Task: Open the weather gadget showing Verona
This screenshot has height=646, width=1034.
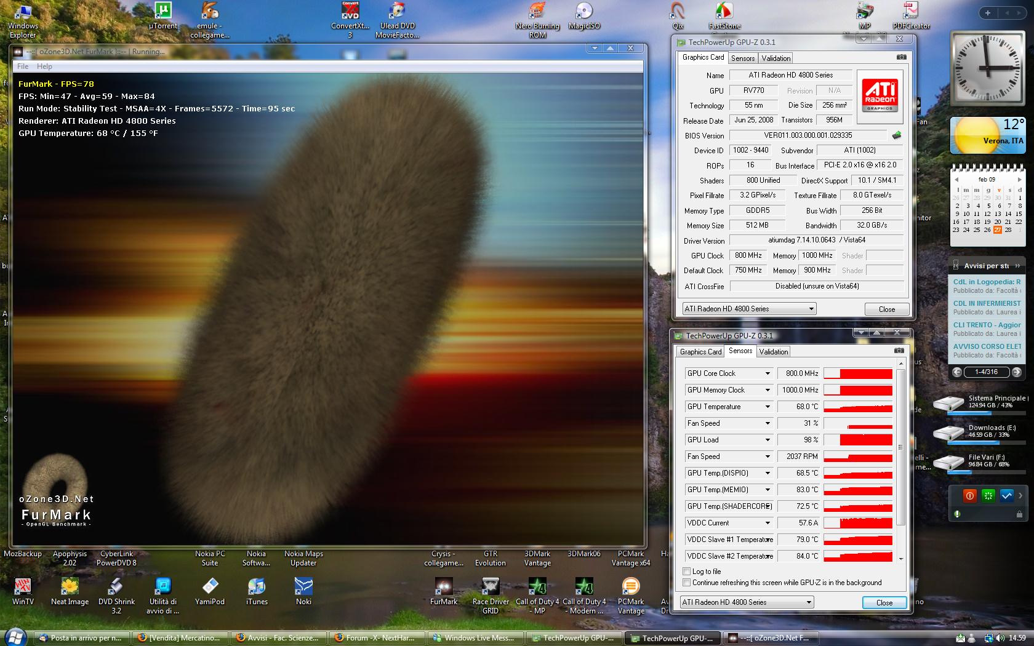Action: point(987,135)
